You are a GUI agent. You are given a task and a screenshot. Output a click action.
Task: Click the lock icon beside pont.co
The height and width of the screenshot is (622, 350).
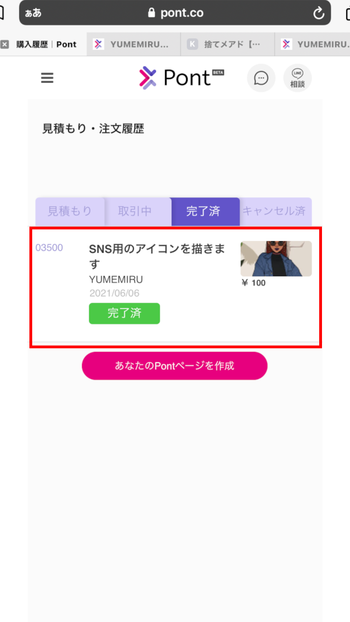click(151, 13)
